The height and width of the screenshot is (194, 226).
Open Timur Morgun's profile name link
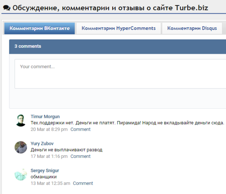45,116
